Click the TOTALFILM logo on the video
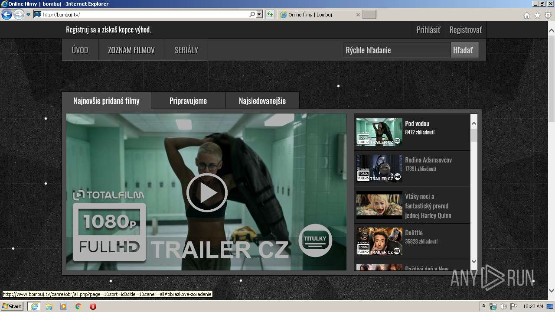 tap(108, 195)
